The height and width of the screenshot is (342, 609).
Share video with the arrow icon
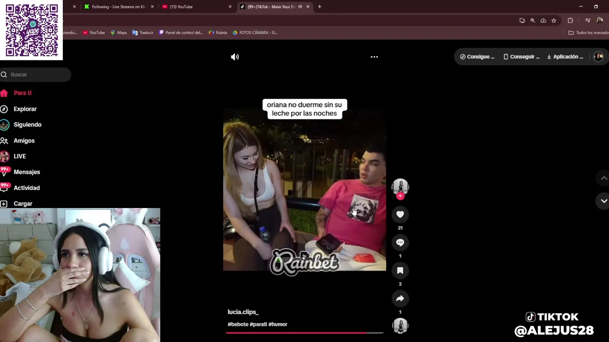tap(400, 299)
